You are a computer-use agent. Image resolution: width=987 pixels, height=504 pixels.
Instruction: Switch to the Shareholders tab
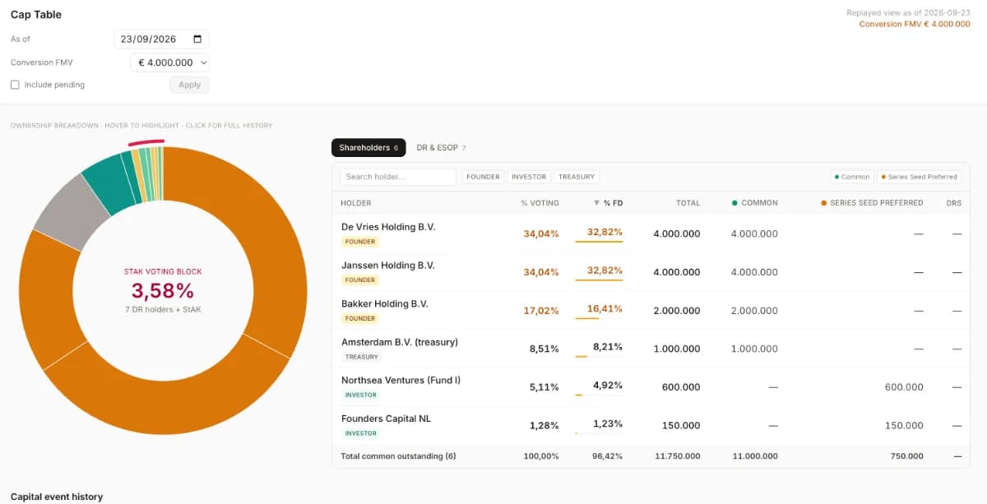click(368, 147)
